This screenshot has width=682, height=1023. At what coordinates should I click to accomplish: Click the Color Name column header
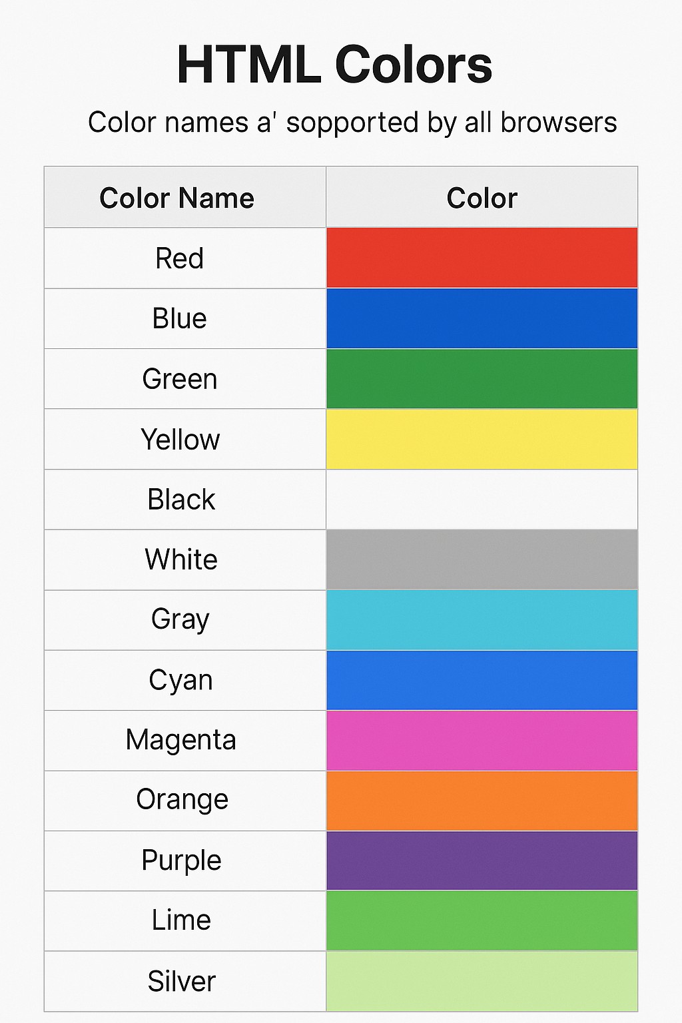[x=185, y=197]
